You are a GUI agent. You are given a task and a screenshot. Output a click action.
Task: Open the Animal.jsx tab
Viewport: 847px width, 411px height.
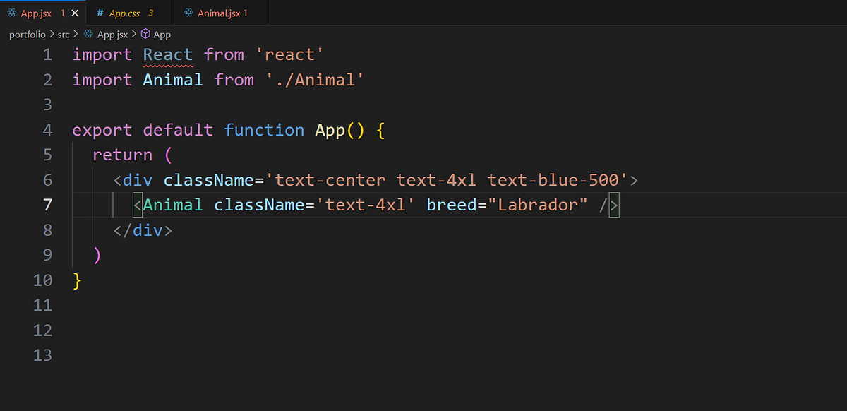click(x=219, y=12)
